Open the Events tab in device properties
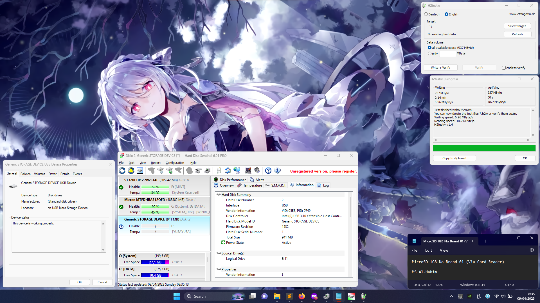This screenshot has width=540, height=303. click(x=77, y=174)
